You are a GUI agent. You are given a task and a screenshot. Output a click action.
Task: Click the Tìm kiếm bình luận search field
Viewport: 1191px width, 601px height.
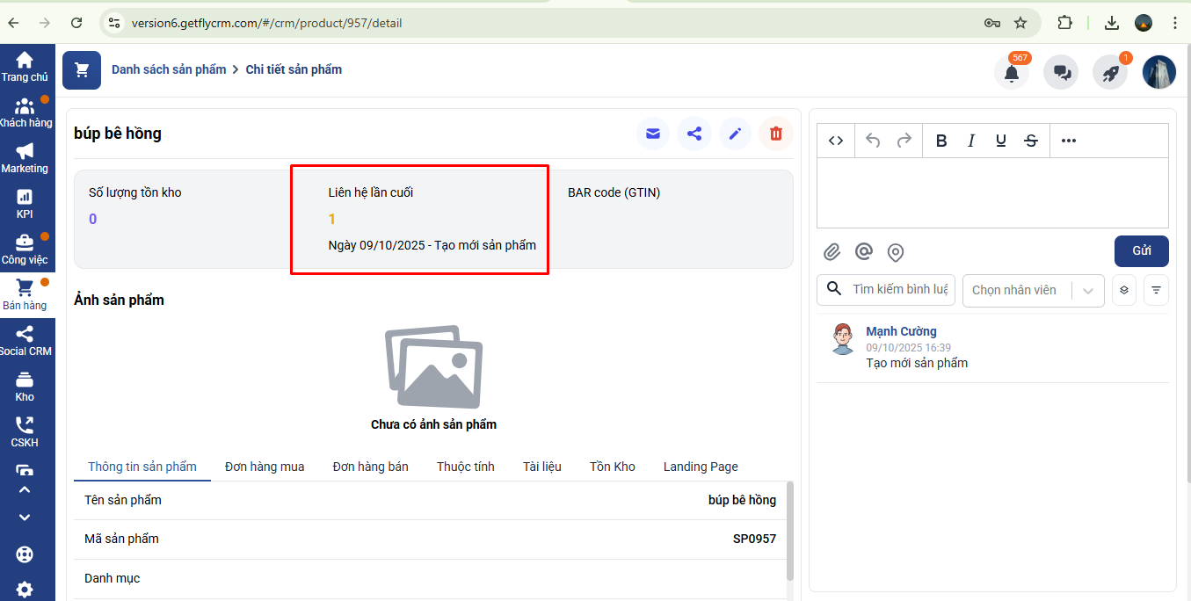click(x=898, y=289)
